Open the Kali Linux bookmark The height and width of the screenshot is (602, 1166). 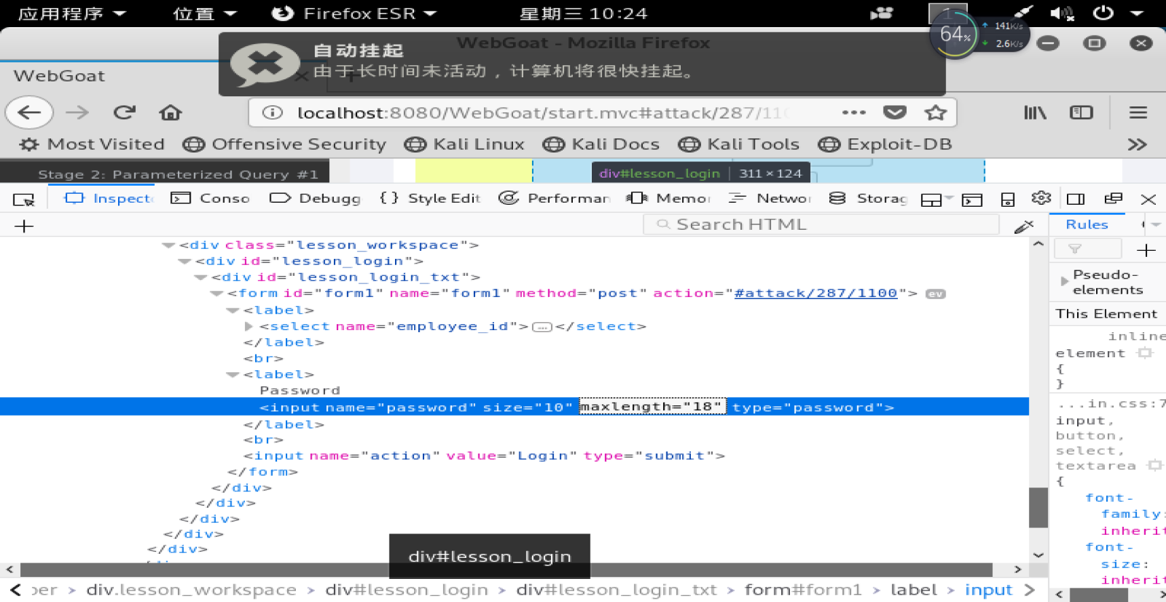[x=464, y=144]
